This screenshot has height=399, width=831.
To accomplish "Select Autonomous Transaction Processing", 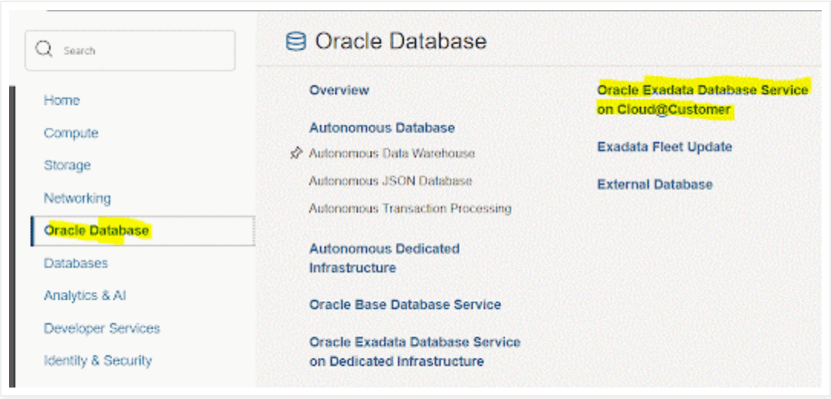I will (x=409, y=208).
